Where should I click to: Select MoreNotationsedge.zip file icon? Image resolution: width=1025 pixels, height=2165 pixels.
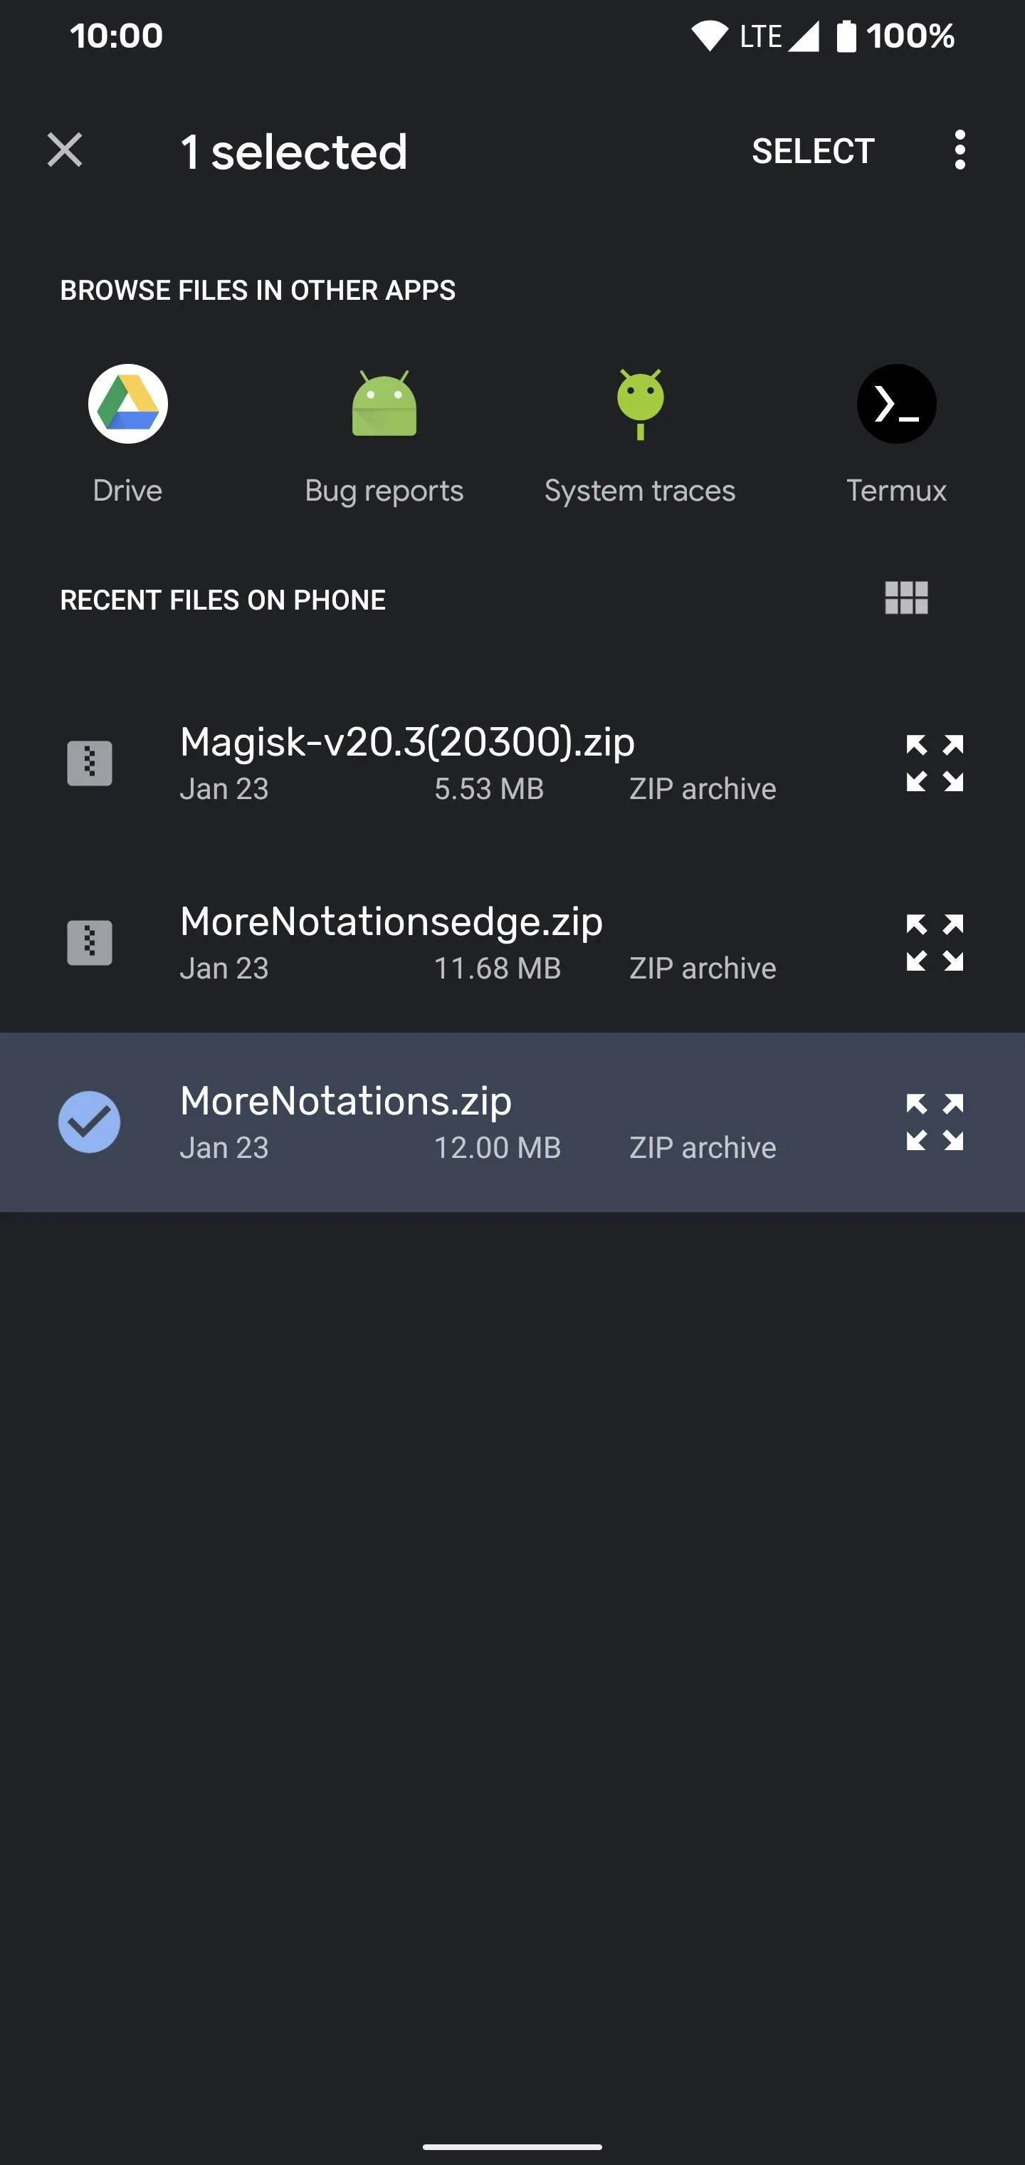[x=90, y=942]
